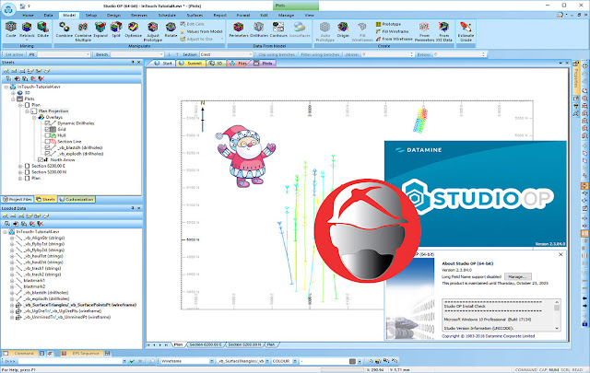Expand Section 5200.00 N sheet node
The height and width of the screenshot is (373, 590).
(x=20, y=172)
